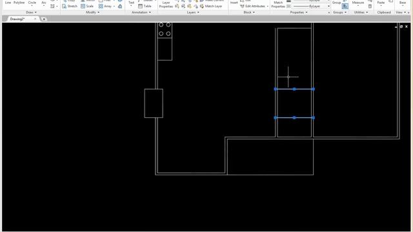The width and height of the screenshot is (413, 232).
Task: Activate the Circle tool
Action: coord(32,3)
